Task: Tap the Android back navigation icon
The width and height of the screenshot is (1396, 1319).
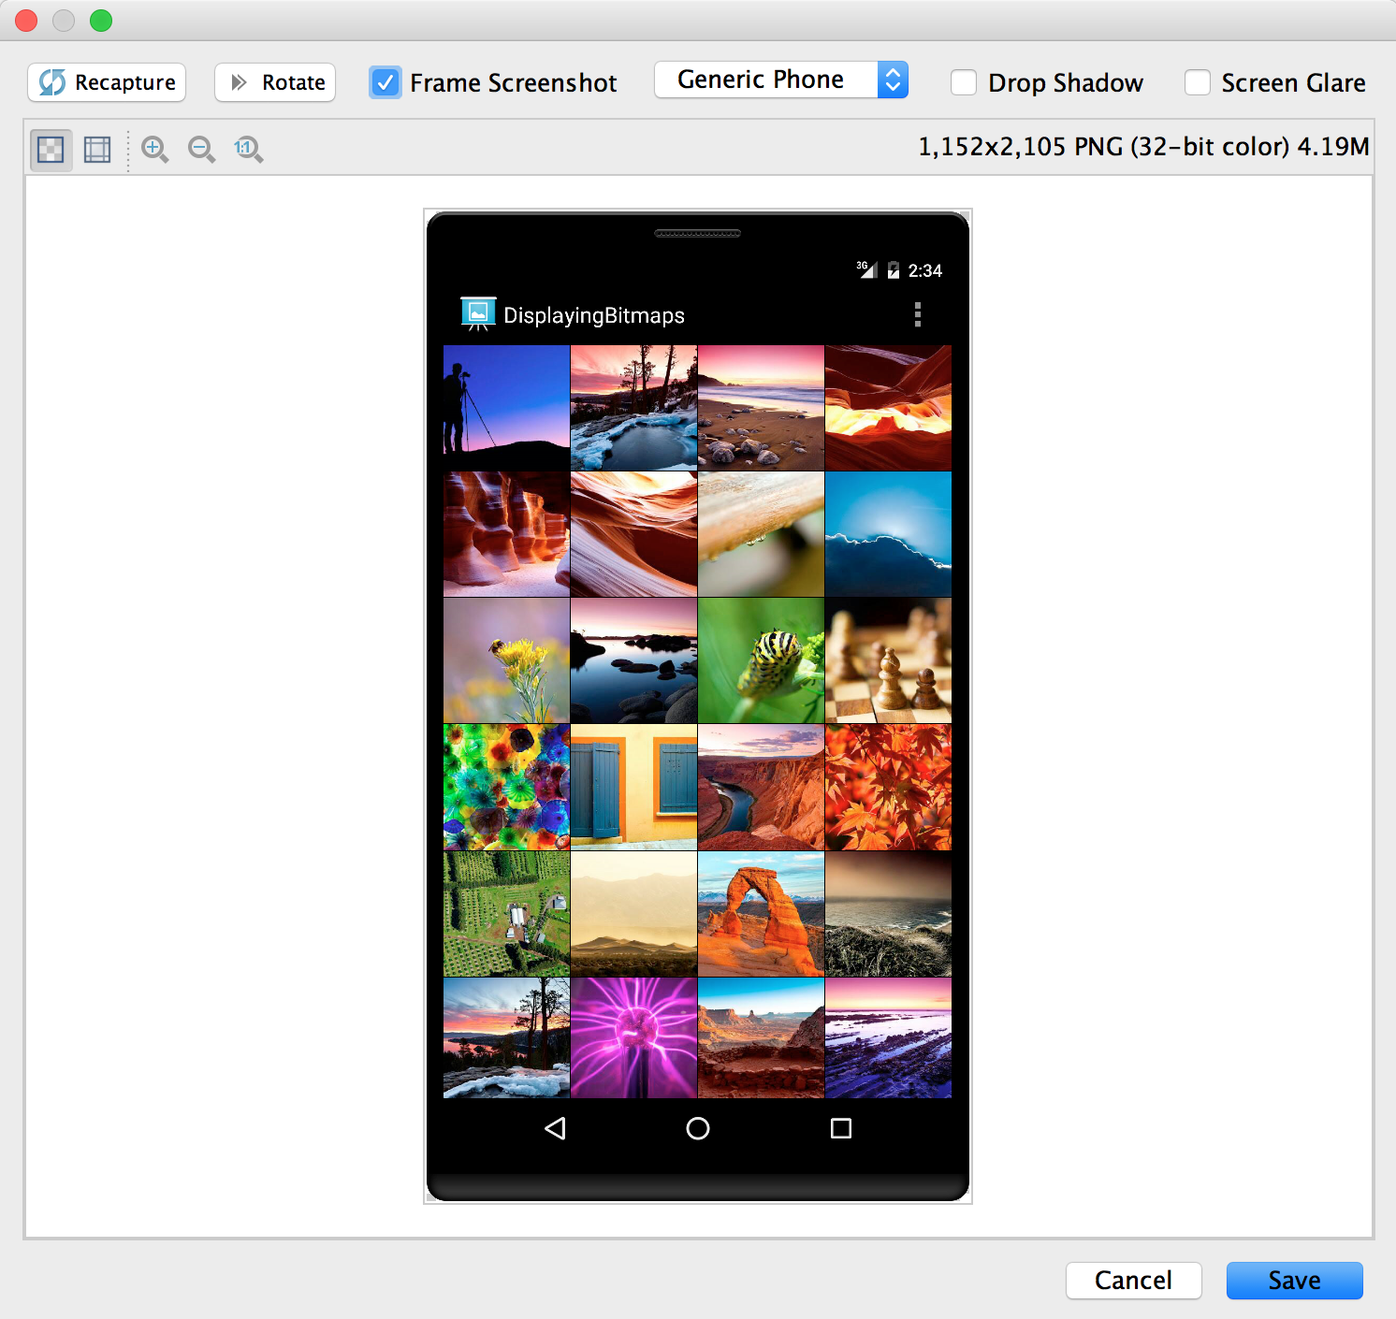Action: pos(555,1128)
